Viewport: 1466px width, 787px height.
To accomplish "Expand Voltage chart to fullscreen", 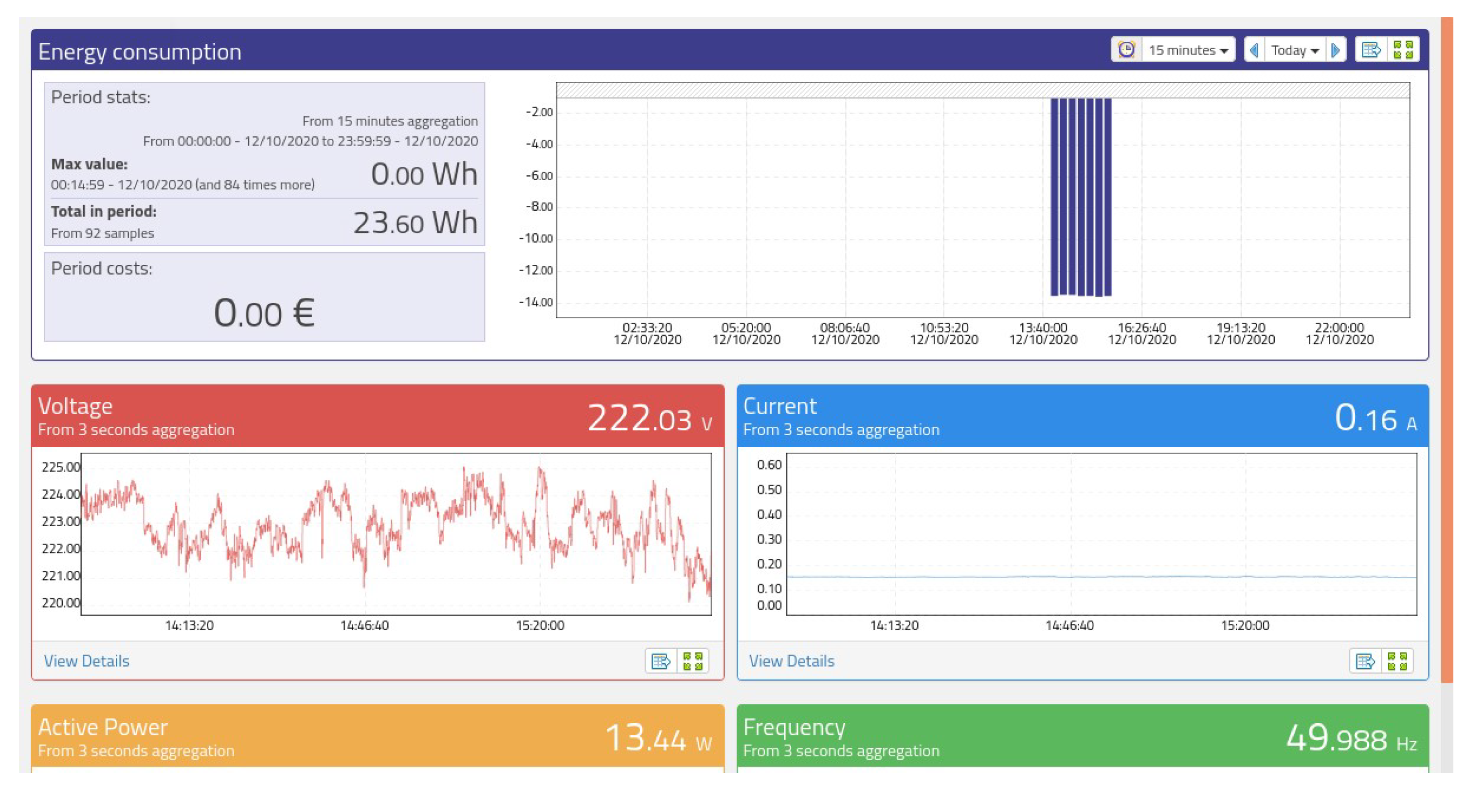I will [692, 661].
